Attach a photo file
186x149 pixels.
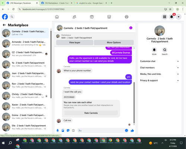63,130
